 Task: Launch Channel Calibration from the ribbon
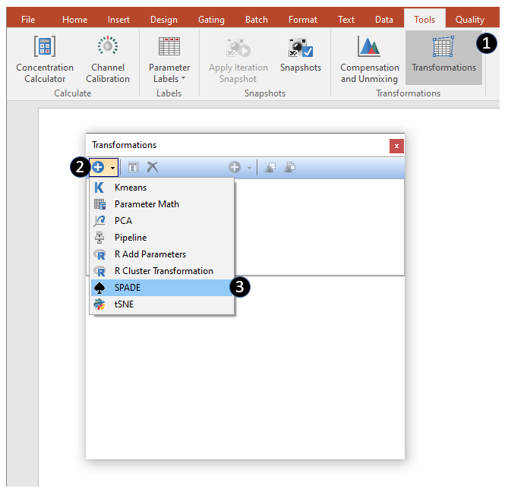click(x=107, y=60)
